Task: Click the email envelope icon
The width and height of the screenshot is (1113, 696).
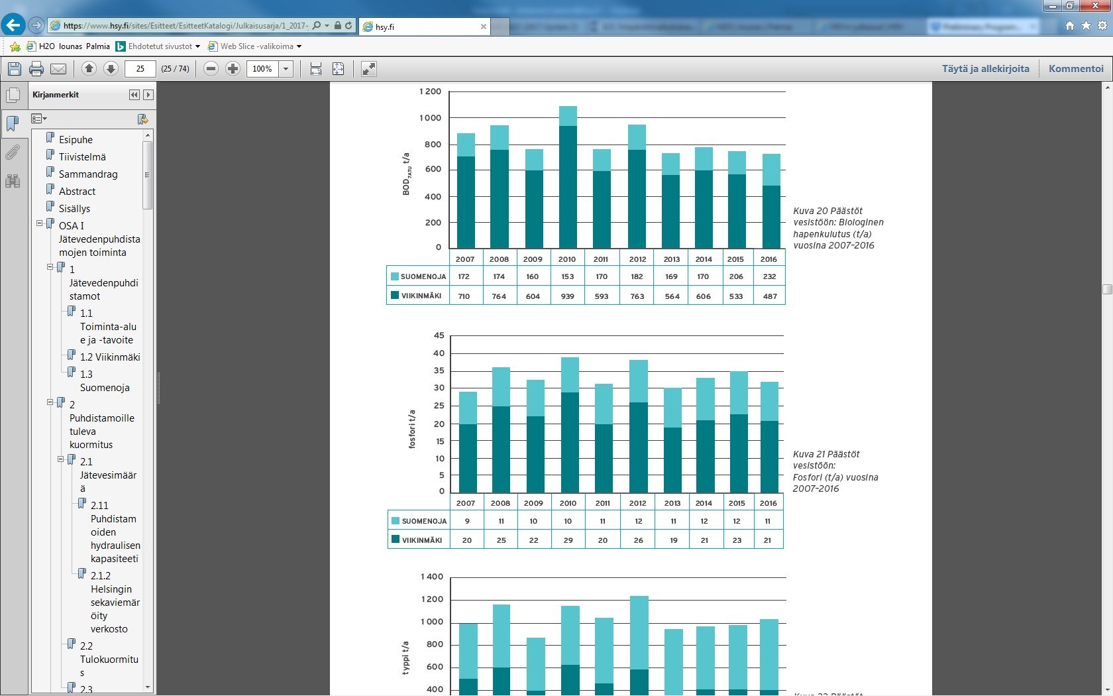Action: pos(58,69)
